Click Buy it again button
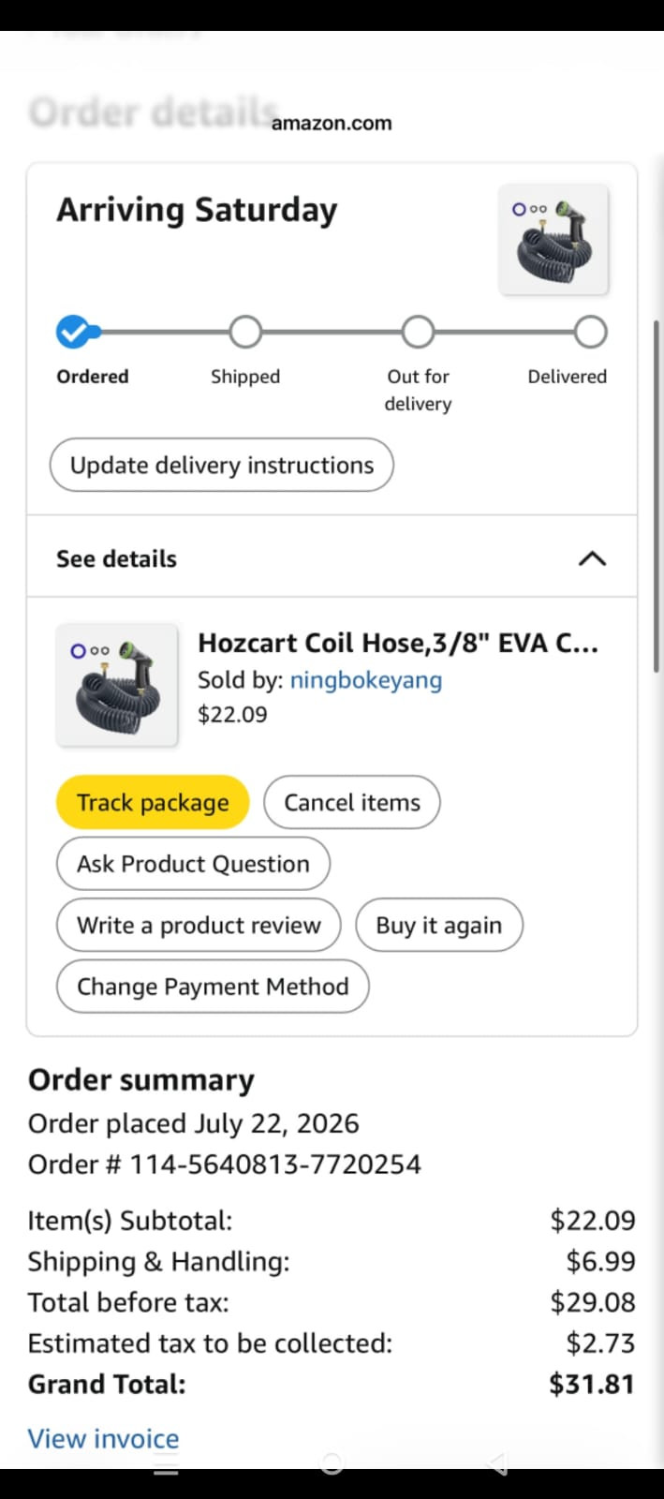 (x=439, y=925)
